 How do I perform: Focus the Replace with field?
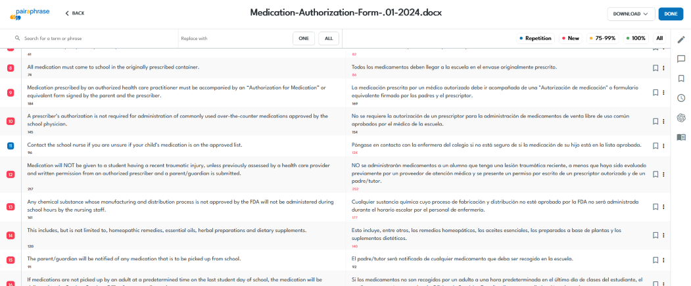tap(235, 38)
